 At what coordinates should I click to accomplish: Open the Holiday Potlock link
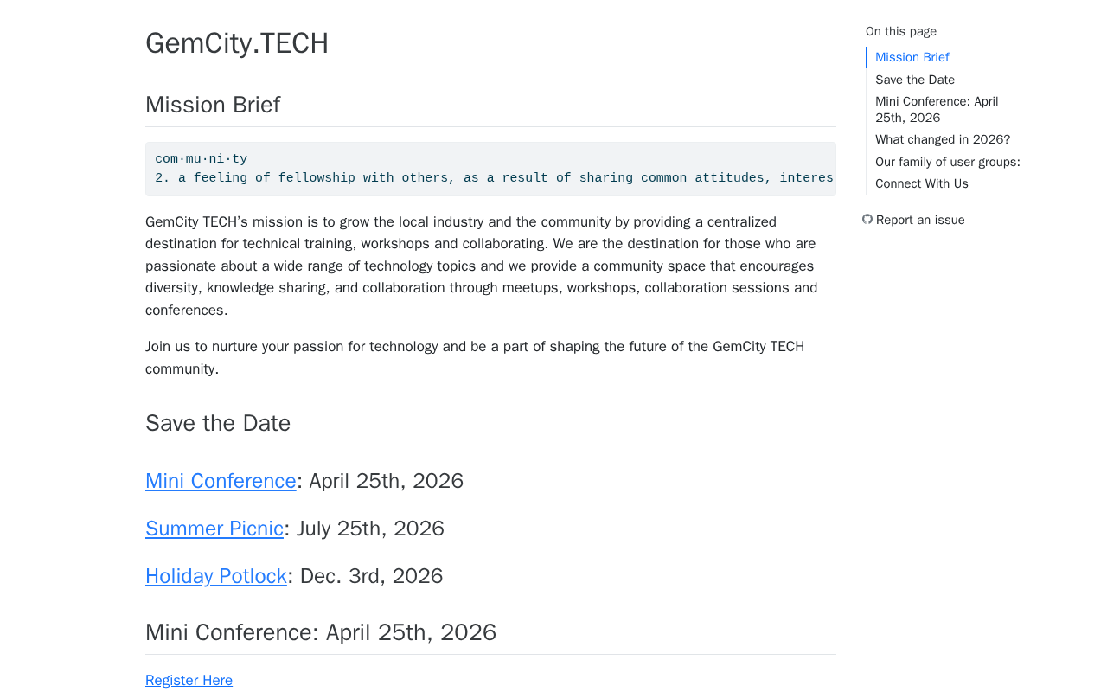coord(216,576)
